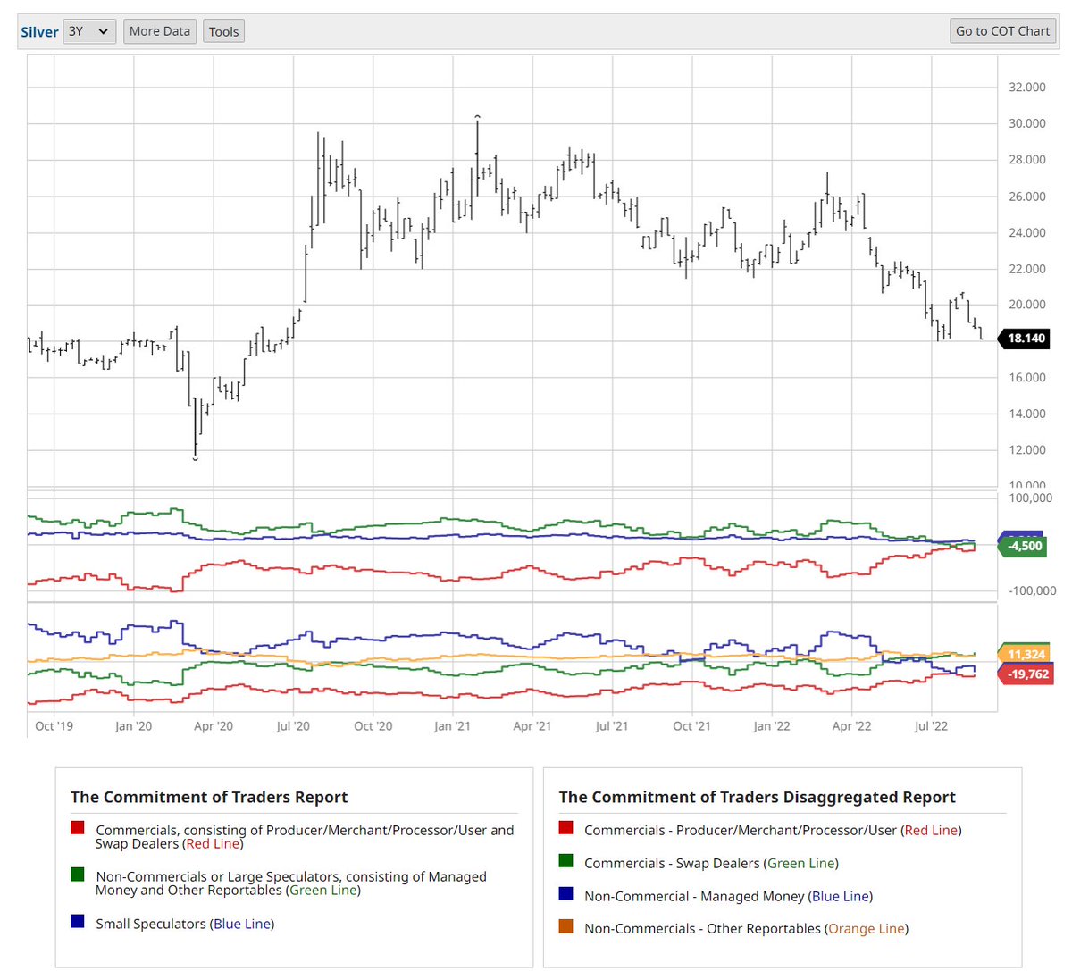Click green swatch for Commercials - Swap Dealers
Viewport: 1072px width, 971px height.
click(x=565, y=862)
